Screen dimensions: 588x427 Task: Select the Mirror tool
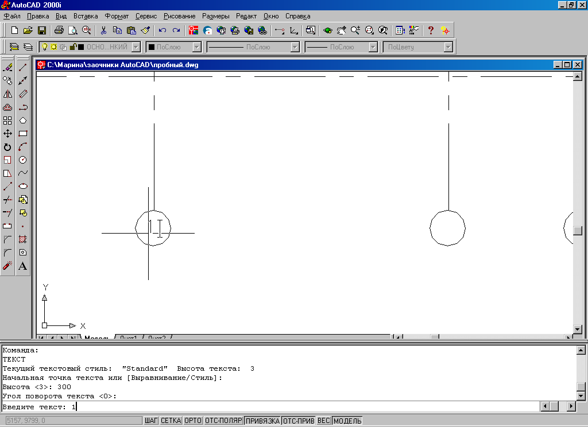coord(7,94)
